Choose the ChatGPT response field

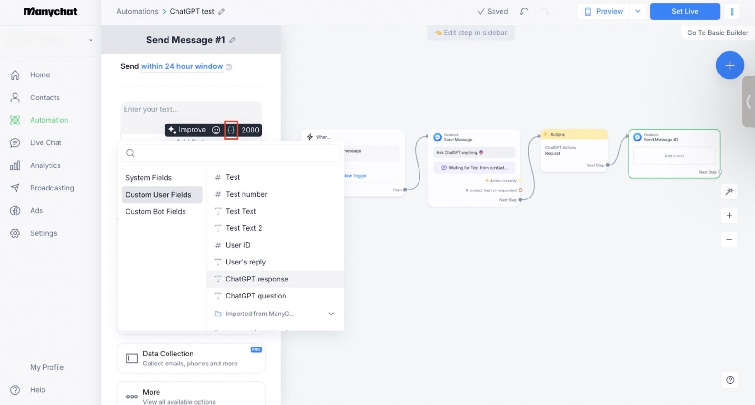click(x=257, y=279)
